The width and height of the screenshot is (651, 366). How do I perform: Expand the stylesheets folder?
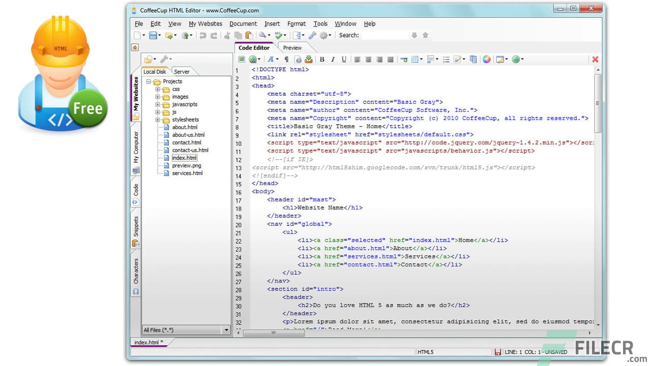point(158,119)
